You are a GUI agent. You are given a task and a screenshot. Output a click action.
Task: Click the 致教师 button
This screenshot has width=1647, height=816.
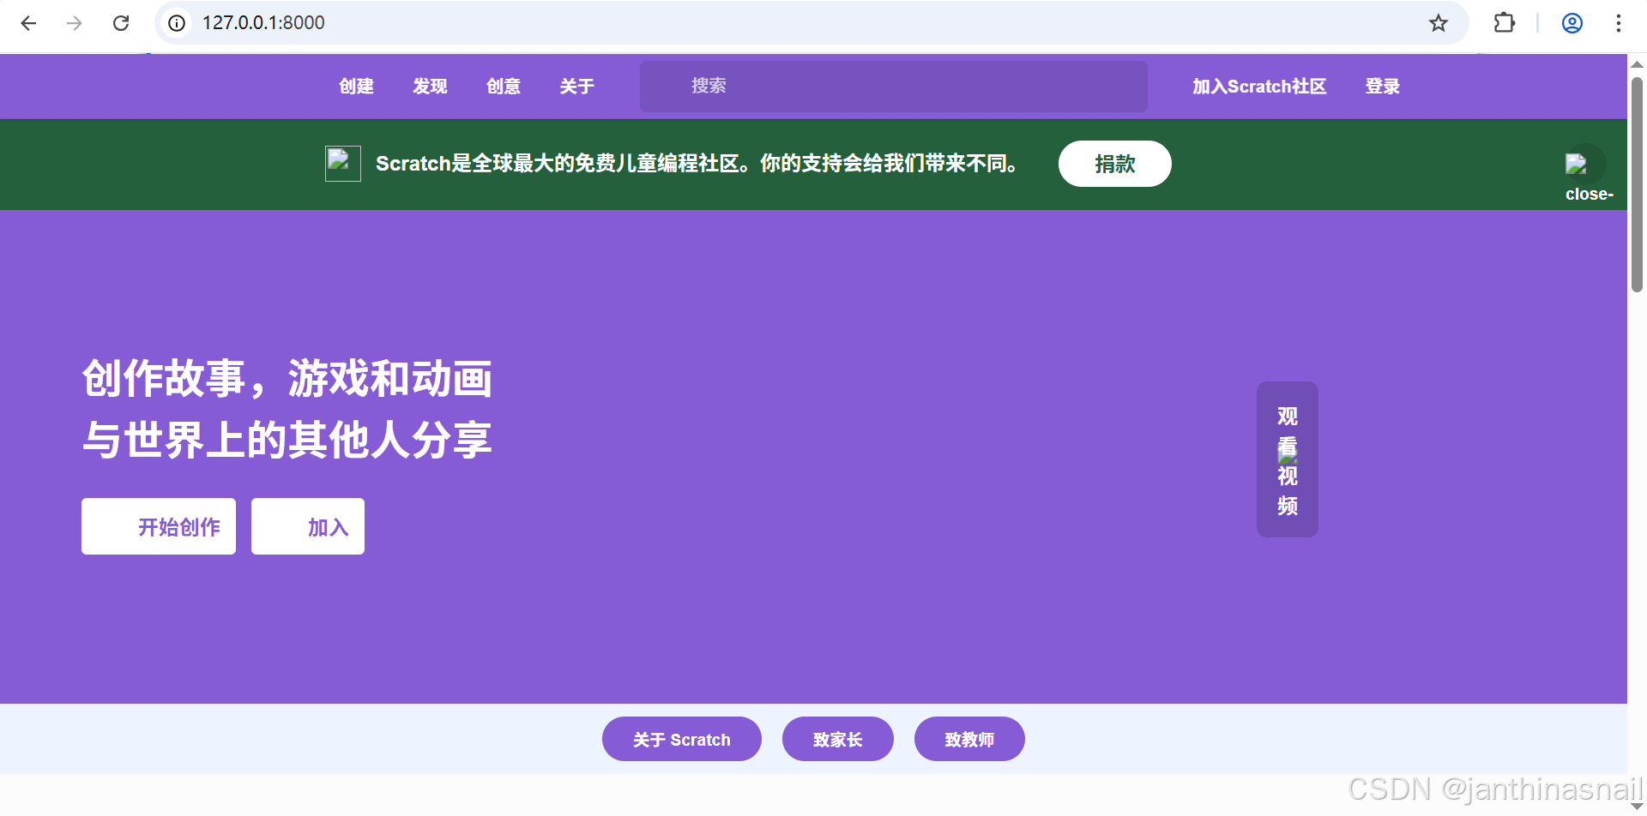(x=969, y=739)
